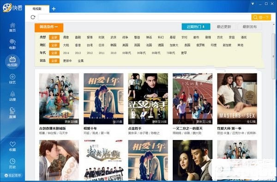
Task: Click the 搜一下 search button
Action: [x=261, y=17]
